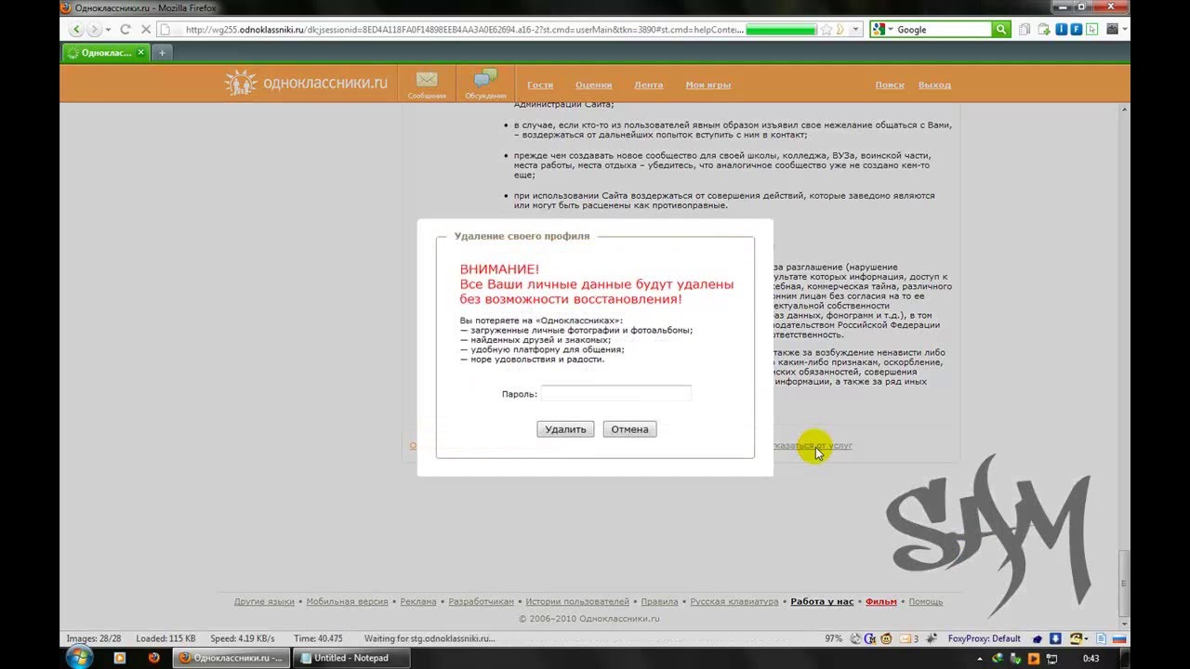Click the page document status bar icon
The width and height of the screenshot is (1190, 669).
point(1101,638)
